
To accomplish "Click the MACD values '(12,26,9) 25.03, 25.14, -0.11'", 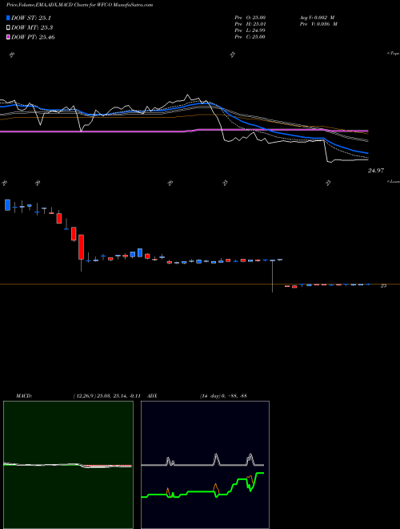I will pos(106,396).
